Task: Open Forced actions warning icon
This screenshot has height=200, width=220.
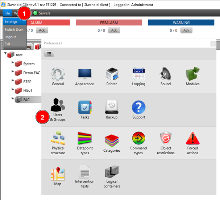Action: 192,139
